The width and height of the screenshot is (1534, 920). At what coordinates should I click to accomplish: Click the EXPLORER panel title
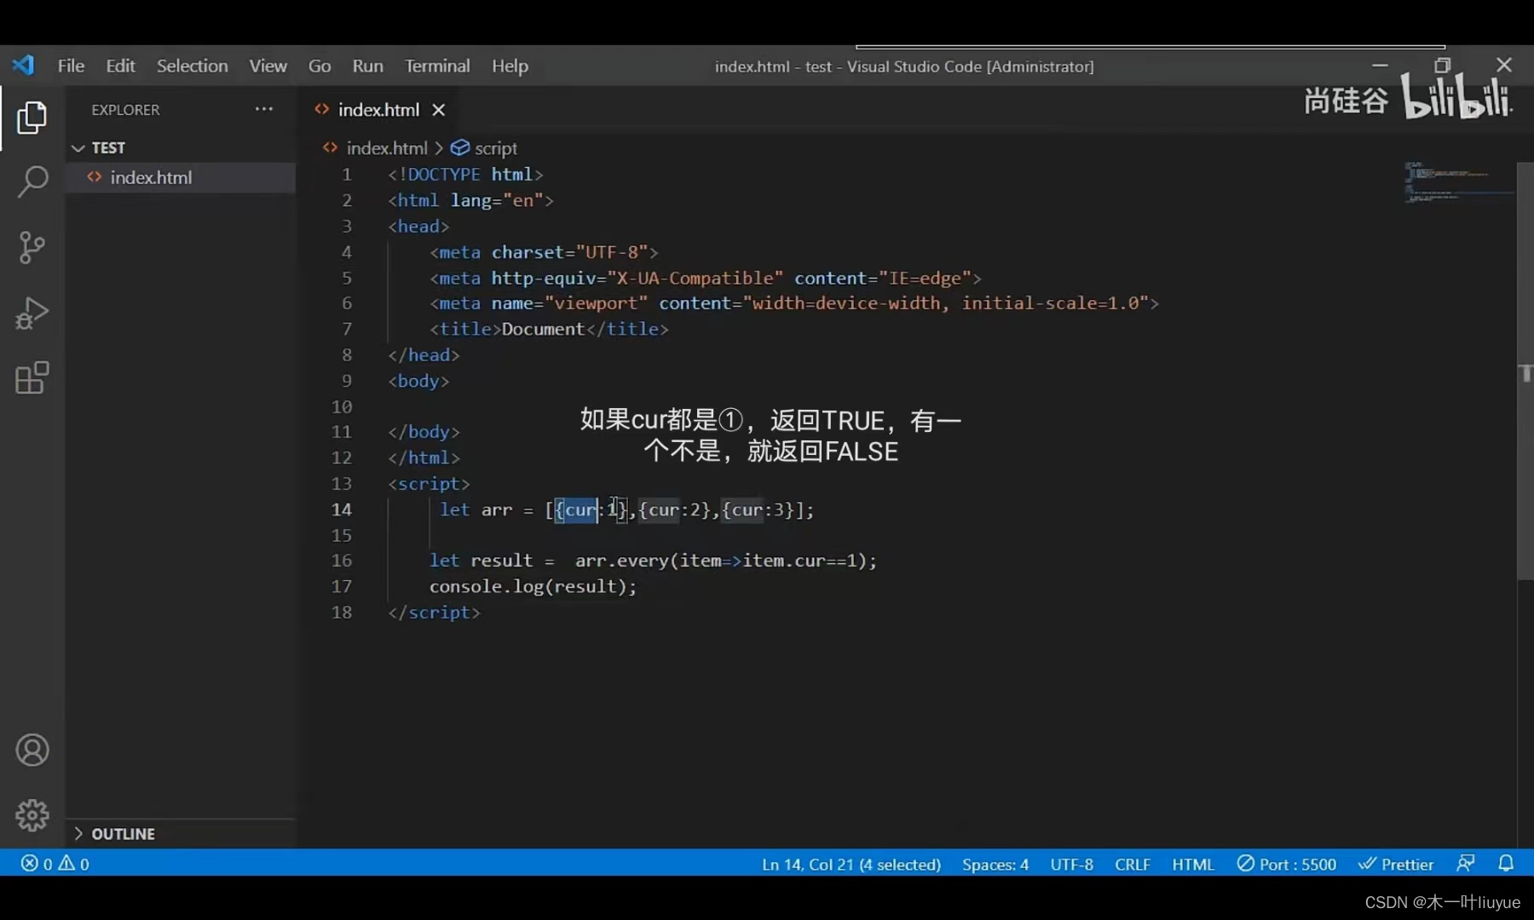click(x=125, y=110)
